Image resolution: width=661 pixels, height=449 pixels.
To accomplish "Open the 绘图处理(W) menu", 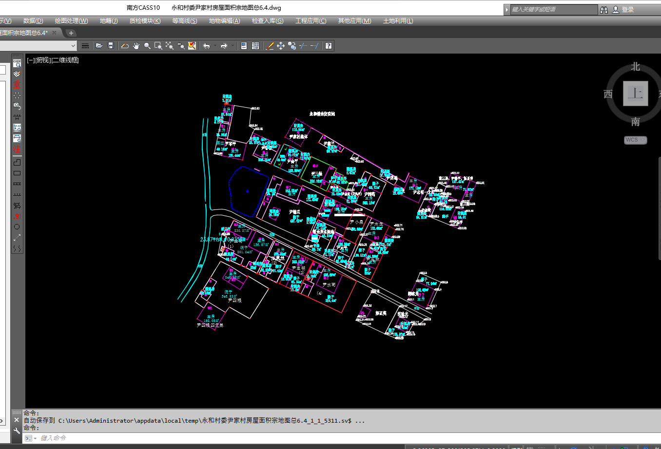I will pyautogui.click(x=71, y=21).
